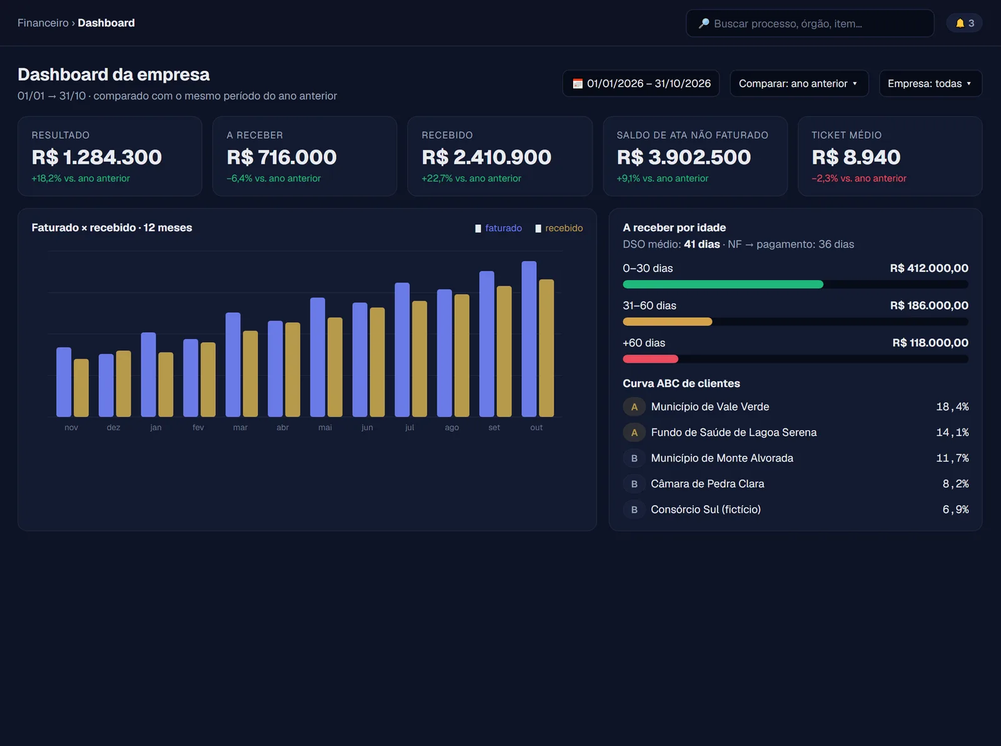Viewport: 1001px width, 746px height.
Task: Open the Saldo de Ata Não Faturado card
Action: (695, 156)
